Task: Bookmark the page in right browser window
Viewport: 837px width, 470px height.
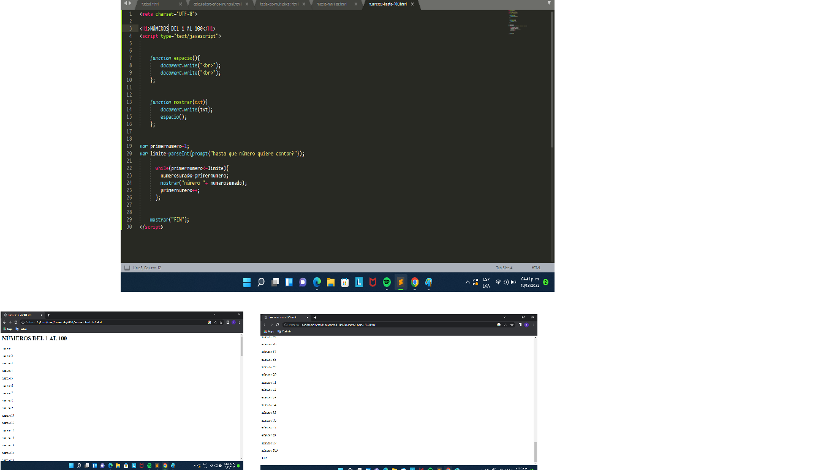Action: coord(512,324)
